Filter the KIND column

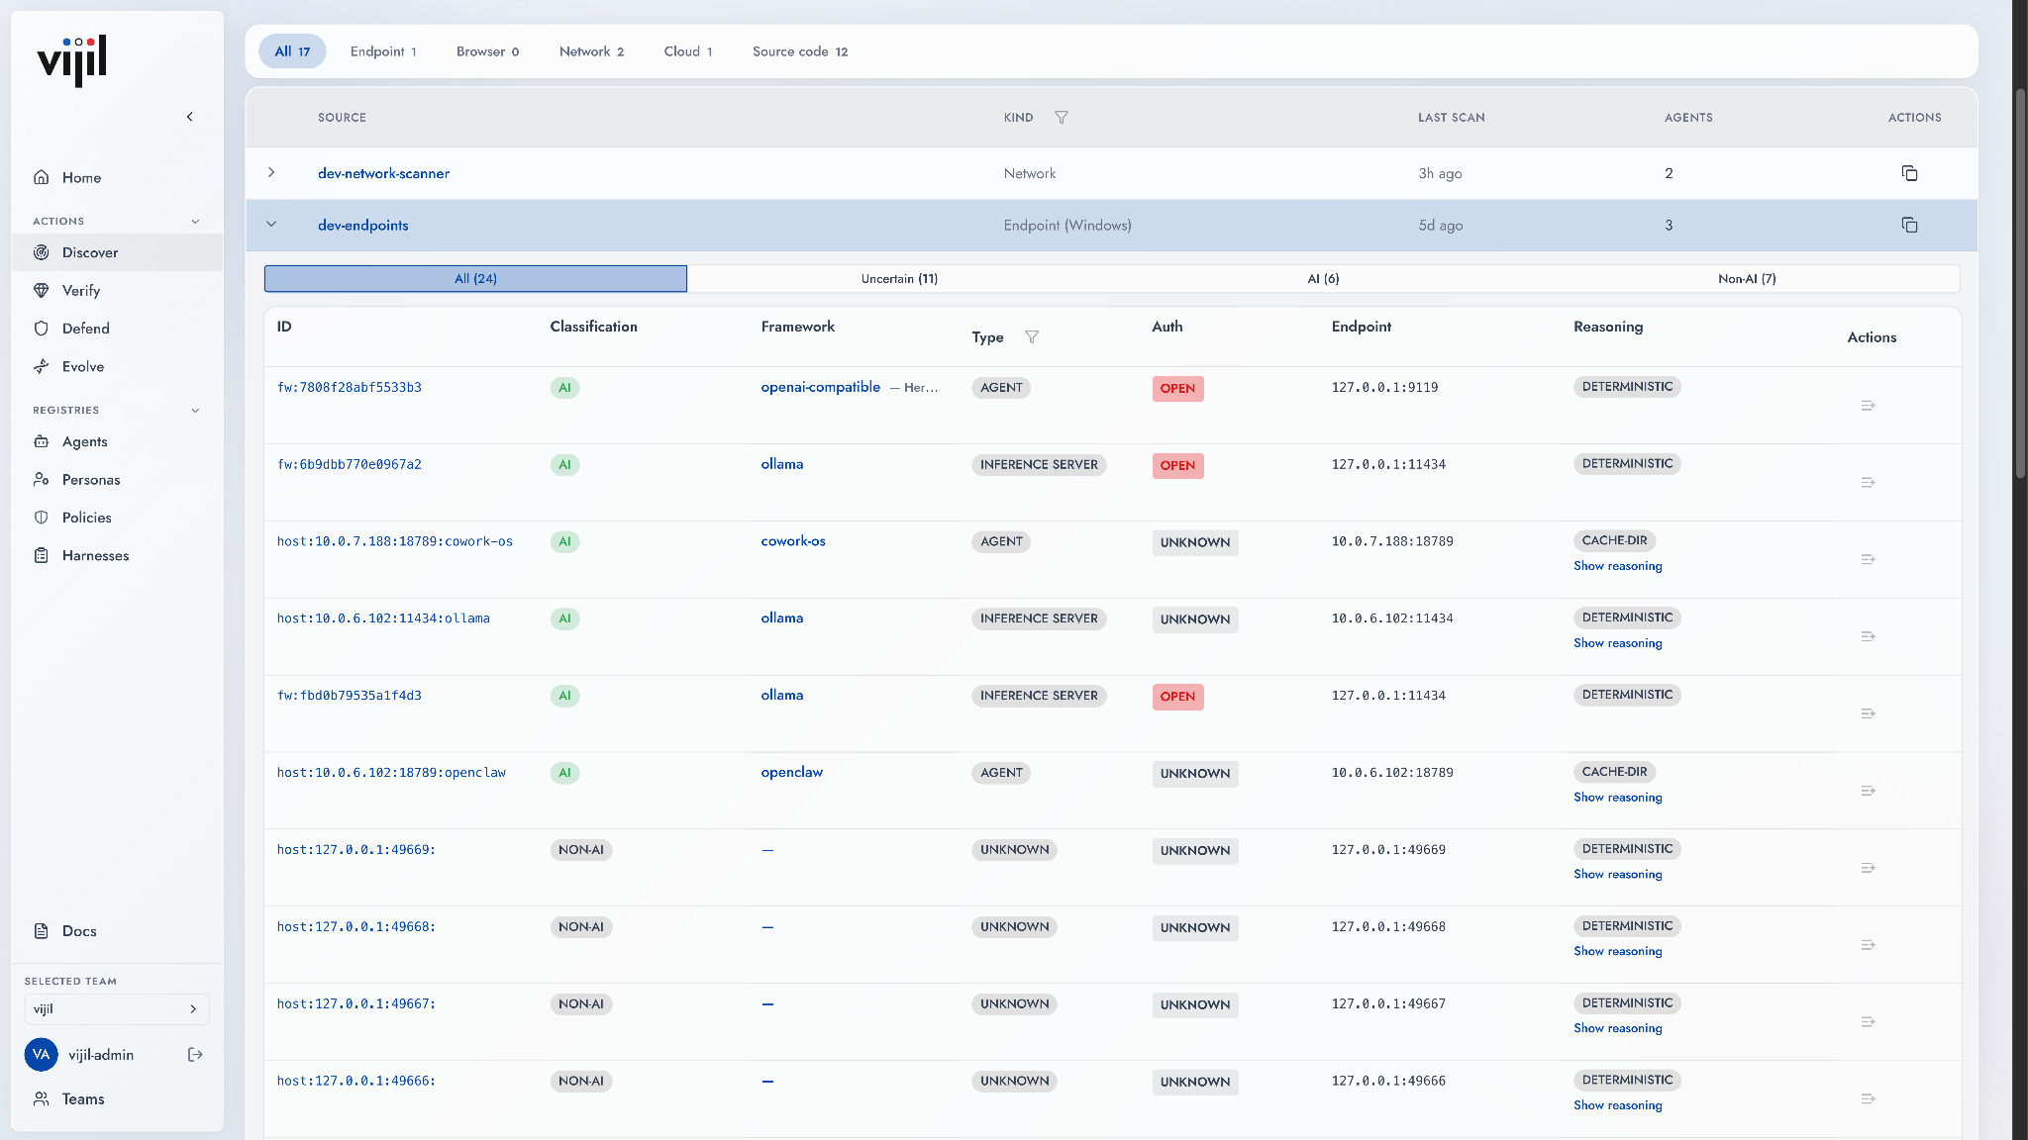click(x=1062, y=117)
